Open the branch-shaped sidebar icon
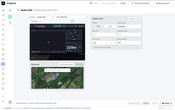 (x=3, y=35)
